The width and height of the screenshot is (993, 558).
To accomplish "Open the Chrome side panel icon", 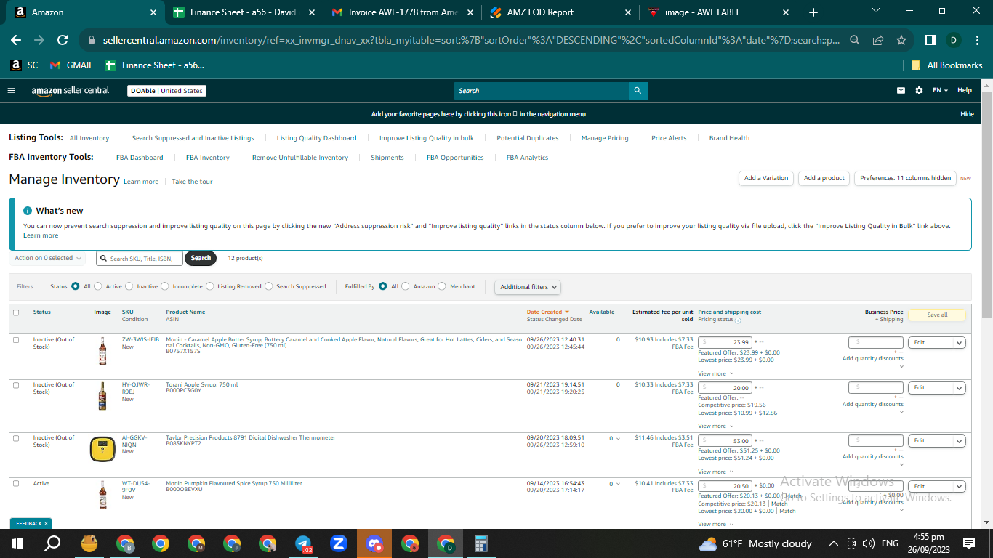I will pos(930,41).
